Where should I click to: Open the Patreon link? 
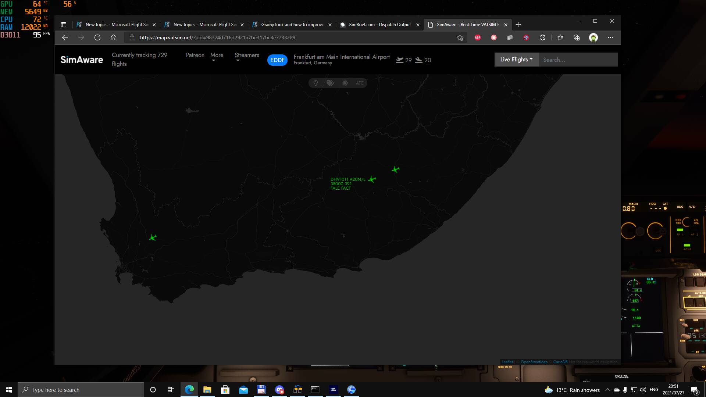pyautogui.click(x=195, y=55)
